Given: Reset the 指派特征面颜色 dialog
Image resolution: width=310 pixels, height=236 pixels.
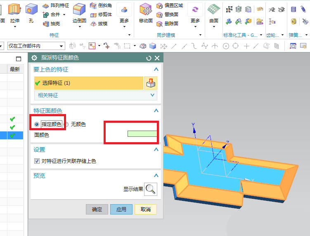Looking at the screenshot, I should [x=149, y=58].
